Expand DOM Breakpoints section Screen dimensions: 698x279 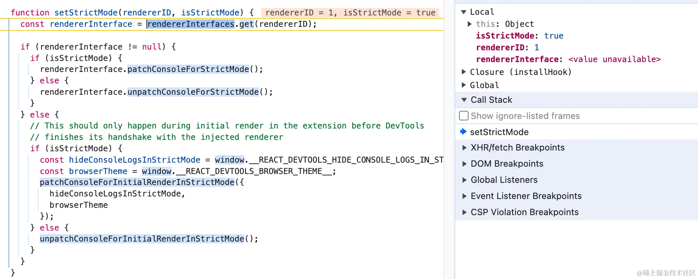464,164
